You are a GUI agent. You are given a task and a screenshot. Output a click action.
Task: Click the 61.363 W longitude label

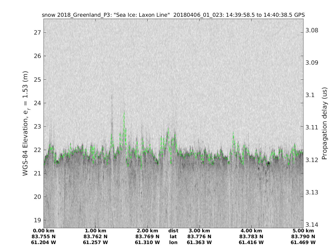(199, 242)
